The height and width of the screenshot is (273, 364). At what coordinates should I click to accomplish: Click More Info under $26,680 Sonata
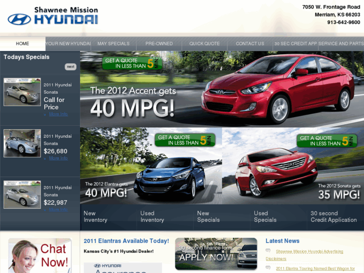[58, 158]
